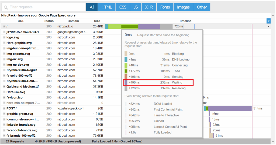Expand the nitro-min-noimport request row

[4, 103]
